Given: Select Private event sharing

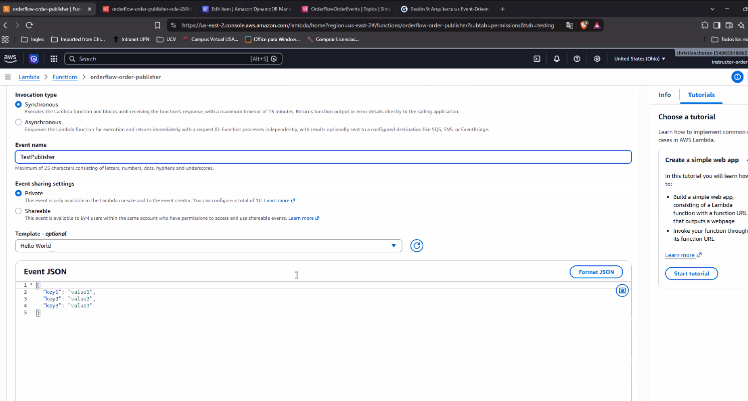Looking at the screenshot, I should point(19,193).
